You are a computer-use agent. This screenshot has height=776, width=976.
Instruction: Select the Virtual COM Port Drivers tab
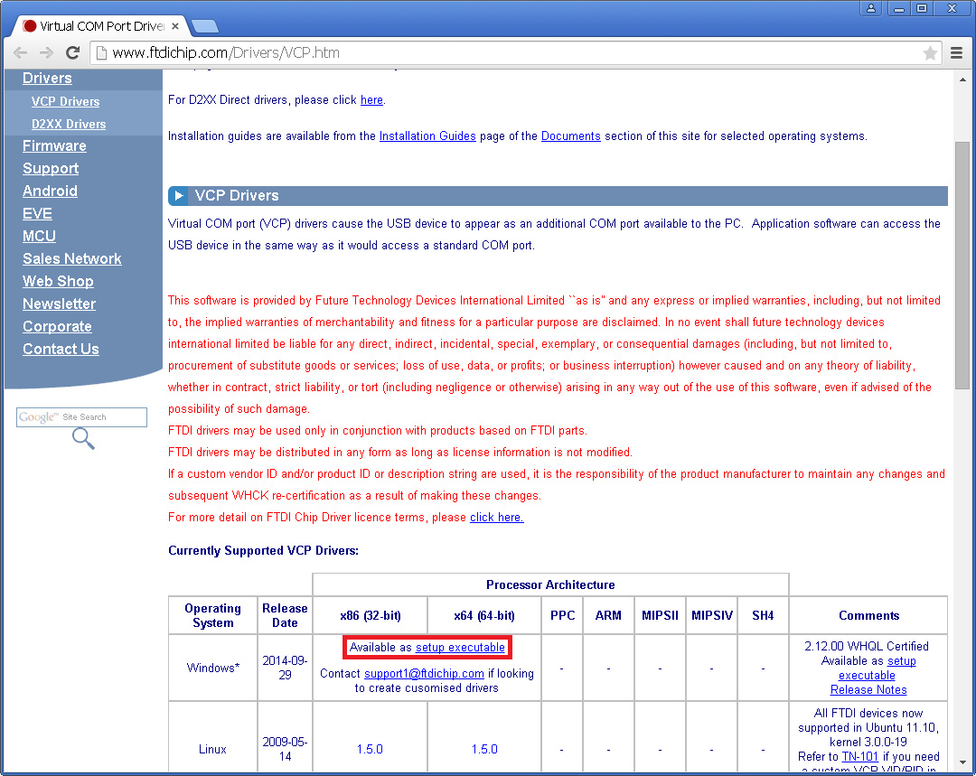(x=99, y=26)
